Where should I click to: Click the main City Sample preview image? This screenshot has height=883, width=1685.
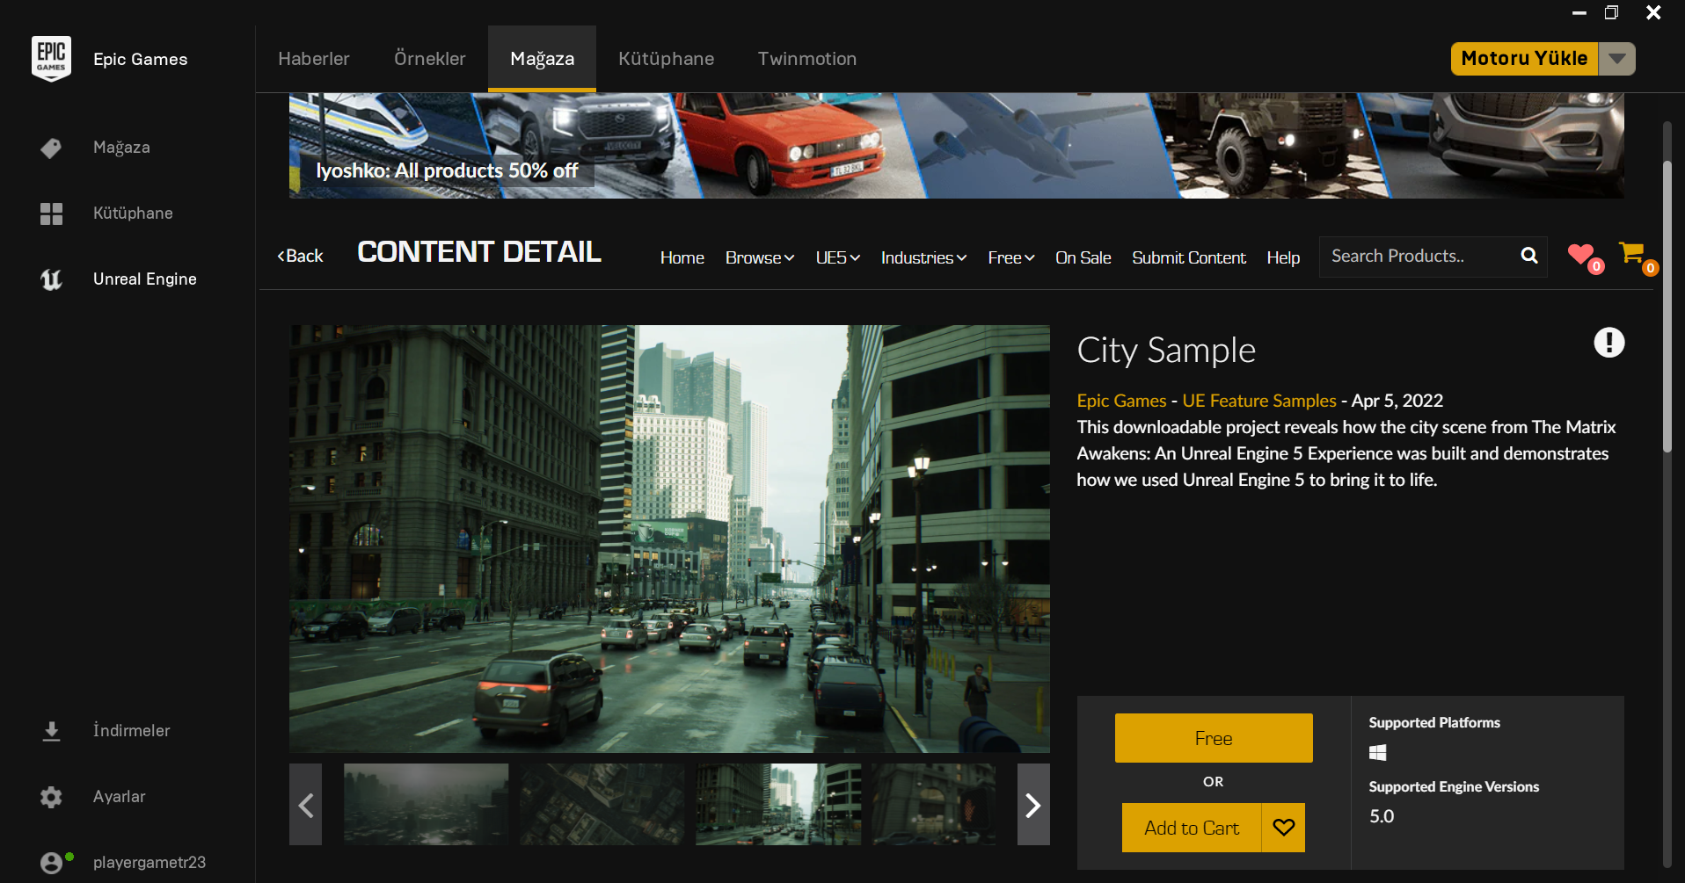tap(669, 539)
